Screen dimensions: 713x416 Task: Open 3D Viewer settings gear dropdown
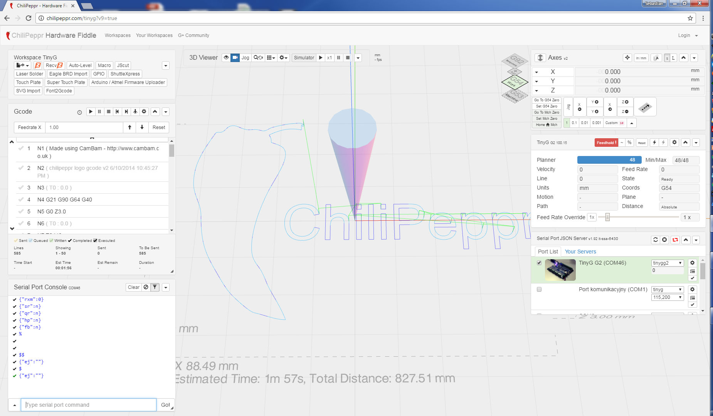pos(284,58)
